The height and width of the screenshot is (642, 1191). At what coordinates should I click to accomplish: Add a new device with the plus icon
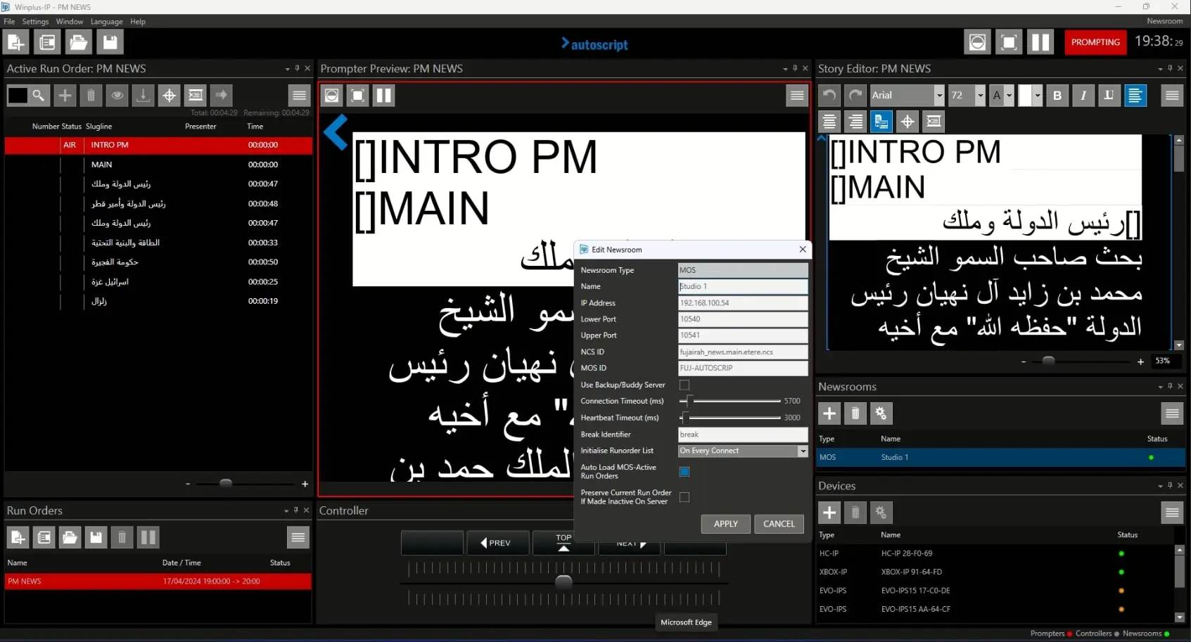coord(829,513)
